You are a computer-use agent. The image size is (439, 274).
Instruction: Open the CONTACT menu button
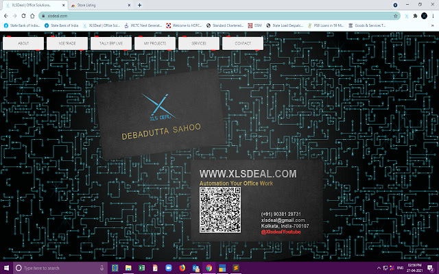click(243, 43)
